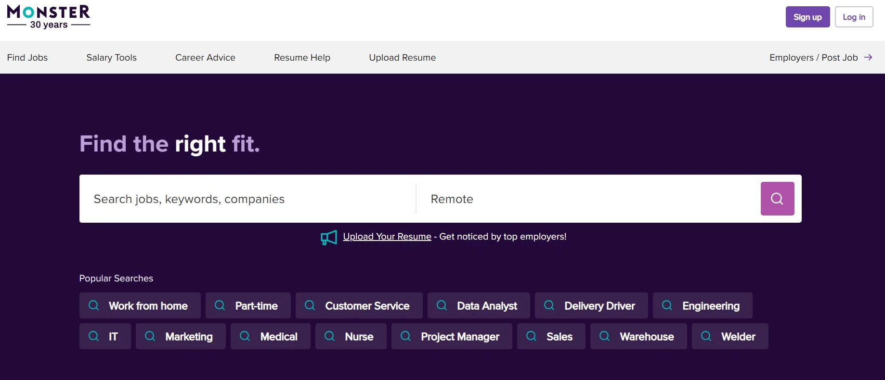Click the Monster 30 years logo
Image resolution: width=885 pixels, height=380 pixels.
49,17
